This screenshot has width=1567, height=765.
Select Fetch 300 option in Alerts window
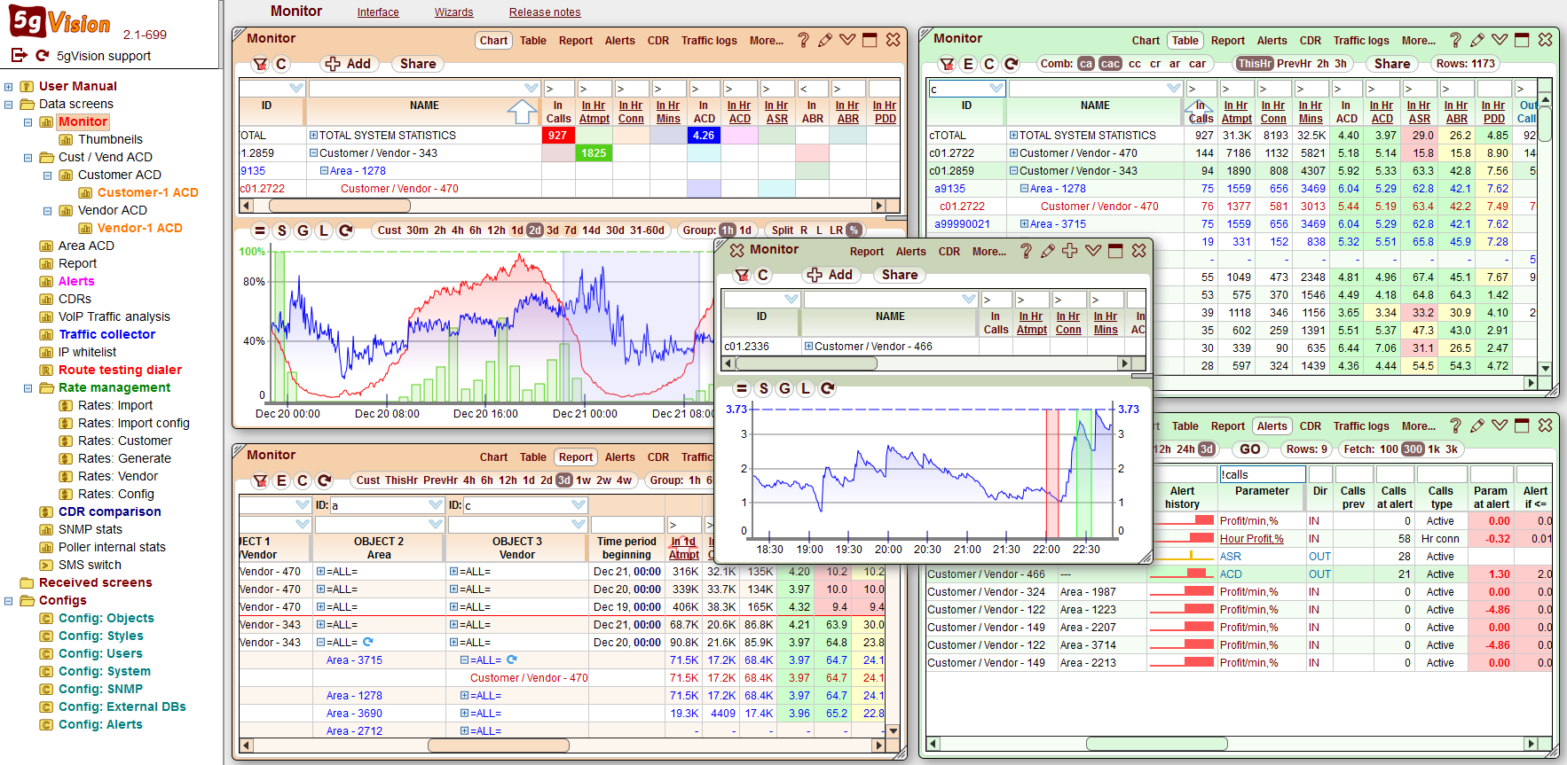point(1413,449)
